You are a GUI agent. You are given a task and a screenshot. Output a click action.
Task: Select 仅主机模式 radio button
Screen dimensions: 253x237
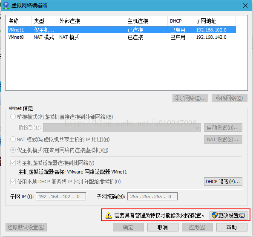tap(13, 150)
